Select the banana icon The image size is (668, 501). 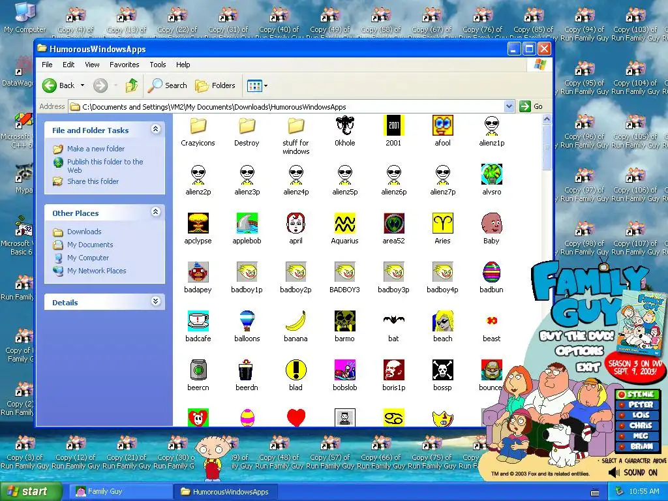click(x=296, y=321)
